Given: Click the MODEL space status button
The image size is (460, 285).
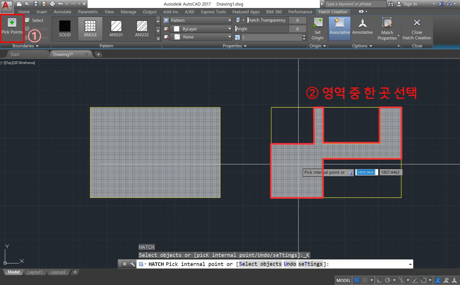Looking at the screenshot, I should (343, 280).
